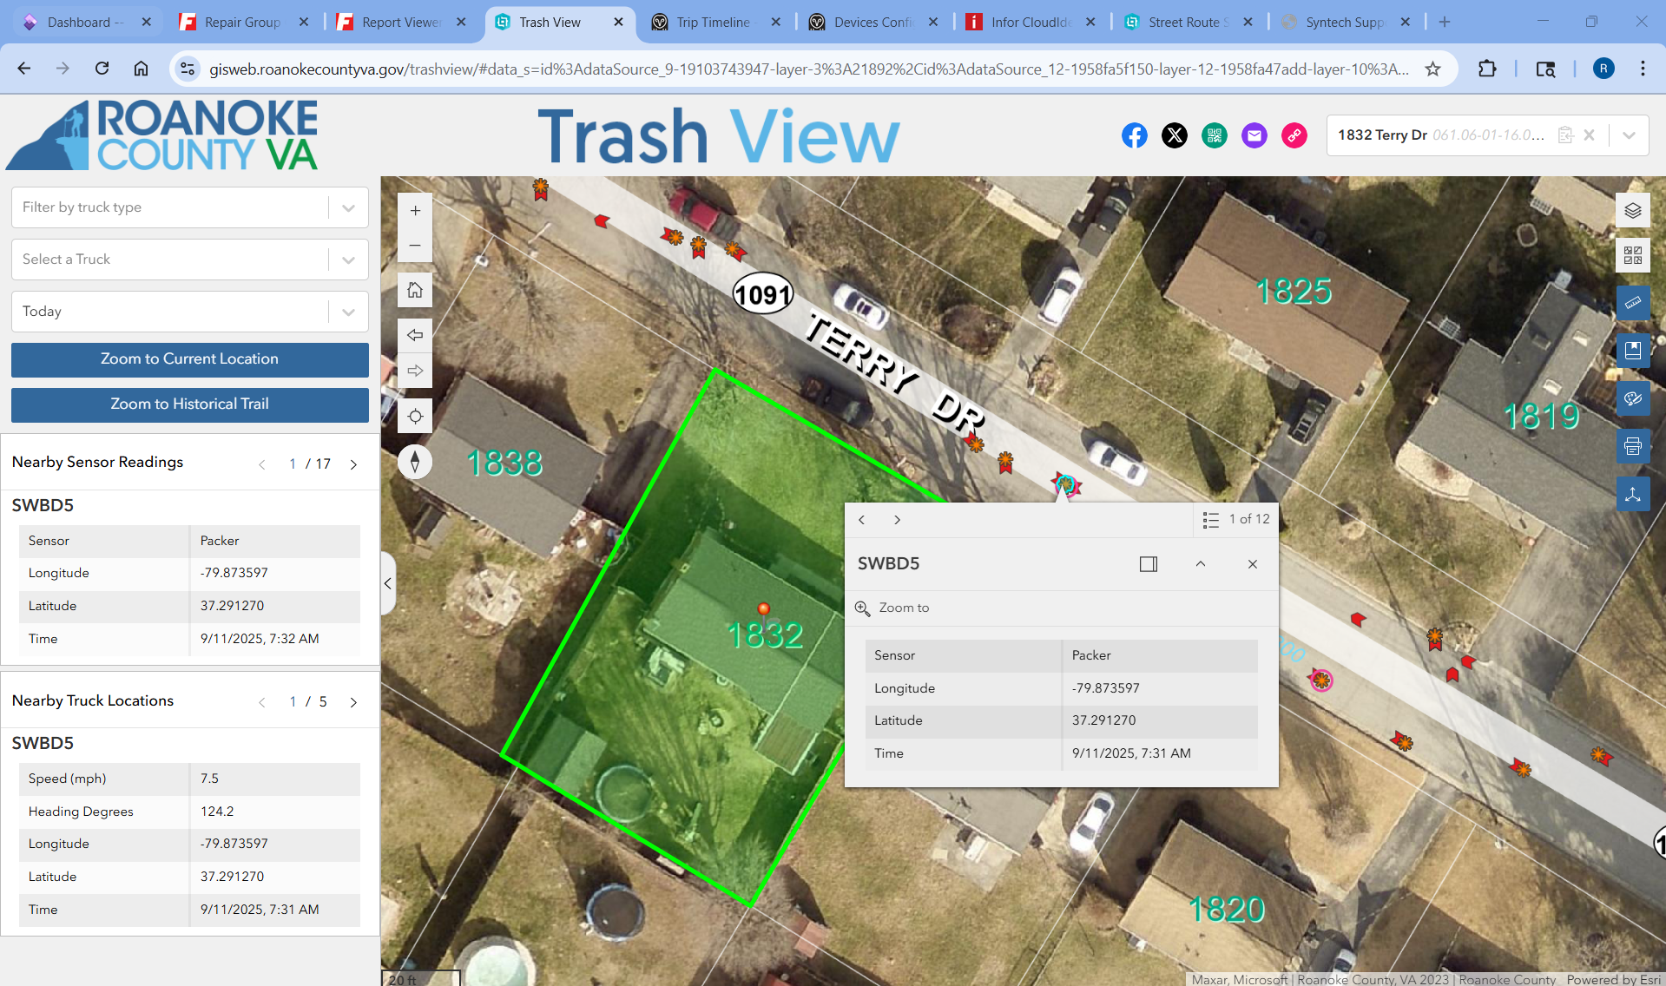Switch to the Trip Timeline tab
This screenshot has width=1666, height=986.
(x=716, y=22)
